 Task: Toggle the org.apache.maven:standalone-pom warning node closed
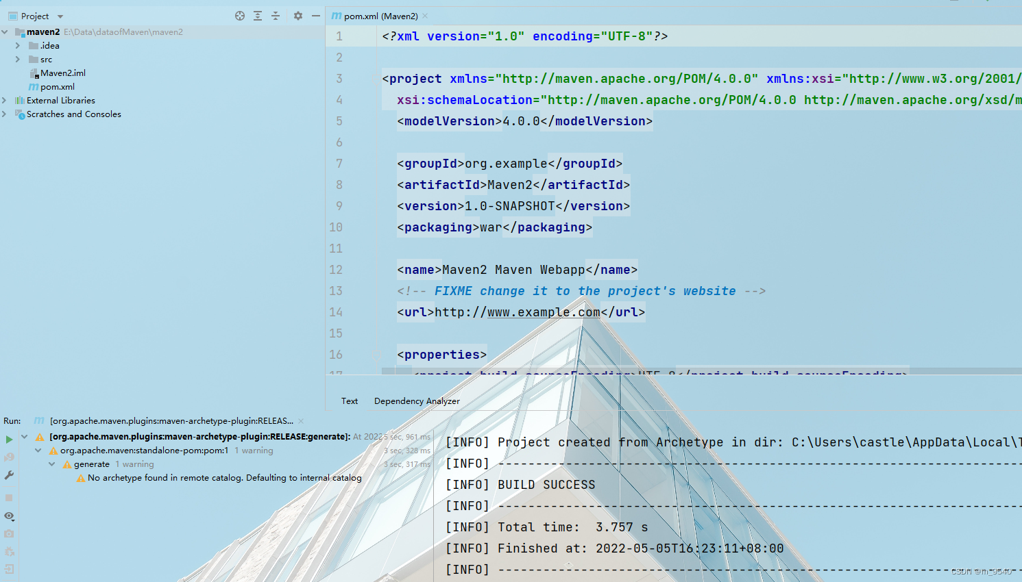coord(38,450)
